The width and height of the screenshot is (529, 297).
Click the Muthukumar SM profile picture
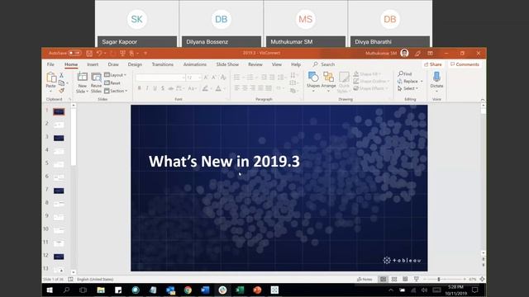coord(404,53)
